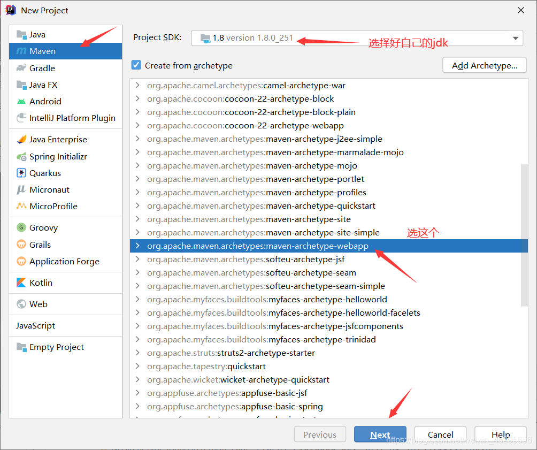Select Kotlin project type

click(x=65, y=283)
